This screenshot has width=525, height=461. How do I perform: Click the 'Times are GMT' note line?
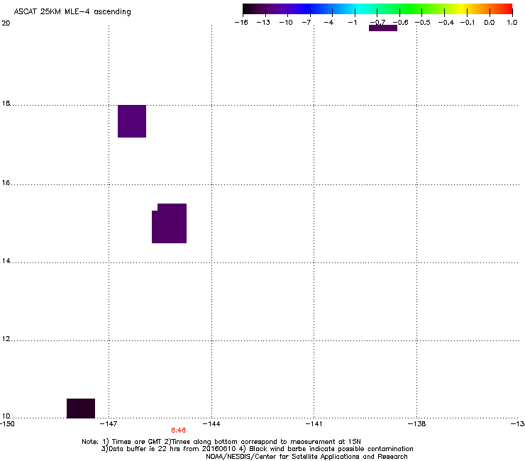tap(221, 442)
